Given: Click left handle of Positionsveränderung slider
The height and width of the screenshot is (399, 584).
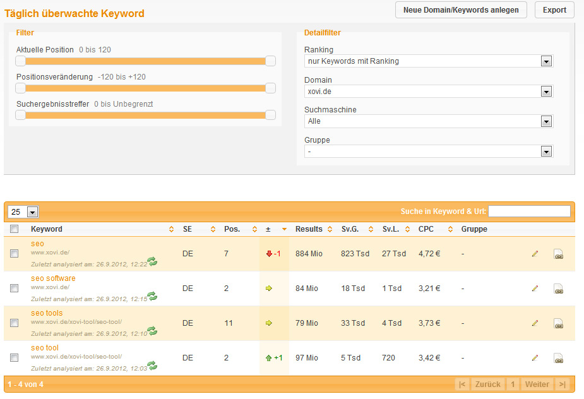Looking at the screenshot, I should pos(20,88).
